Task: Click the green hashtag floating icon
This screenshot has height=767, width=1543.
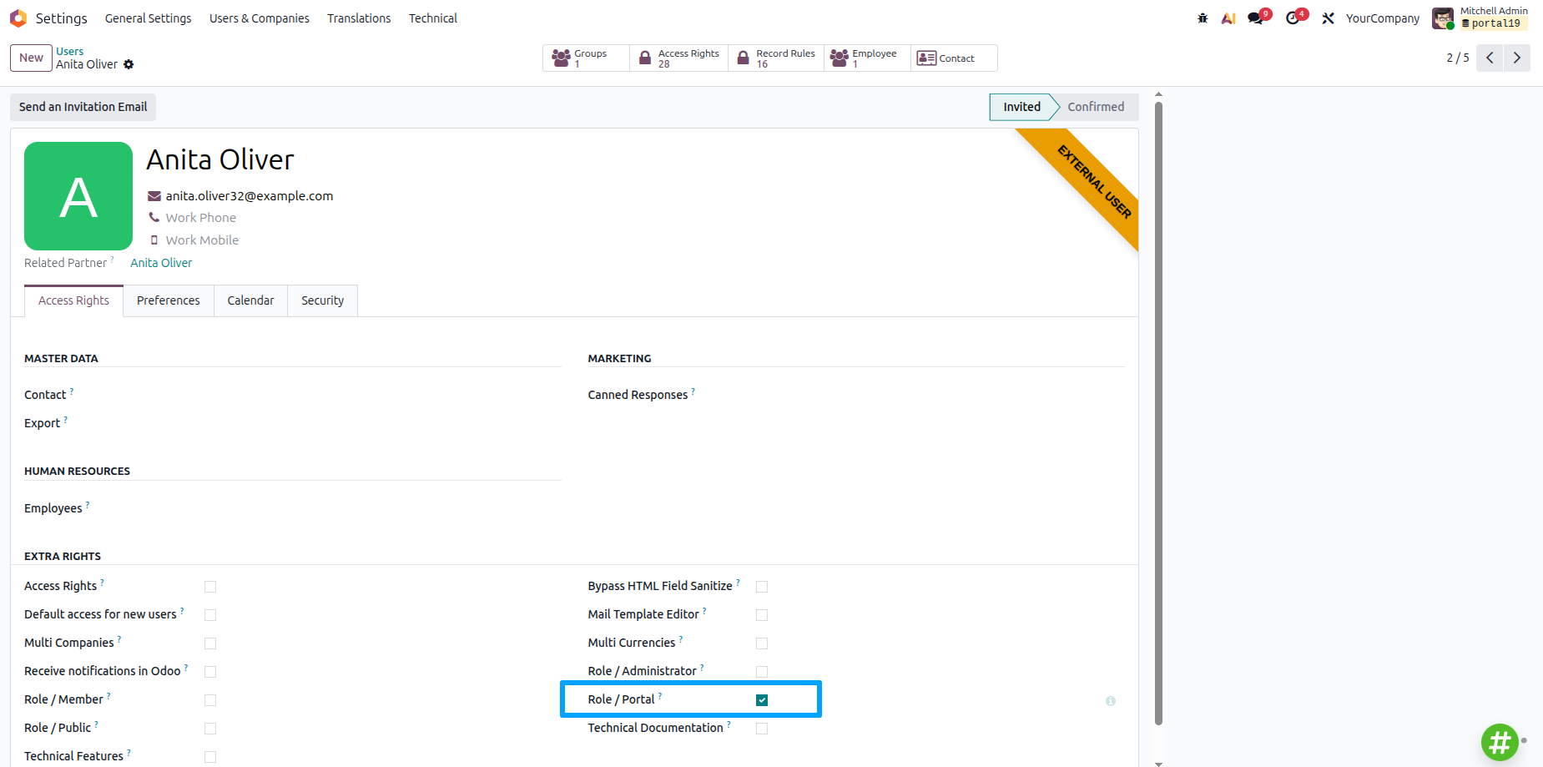Action: (x=1500, y=741)
